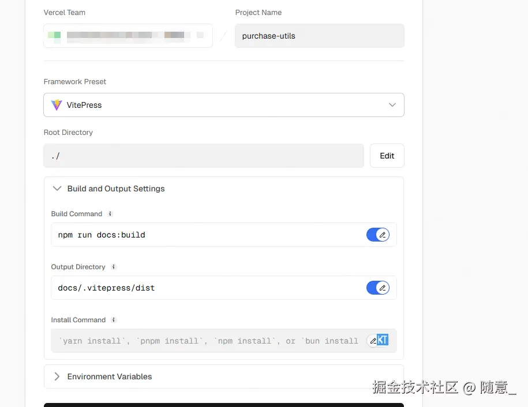Viewport: 528px width, 407px height.
Task: Edit the Project Name field purchase-utils
Action: pos(320,36)
